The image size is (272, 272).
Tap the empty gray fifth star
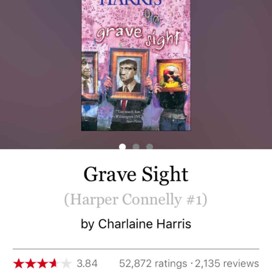pos(65,263)
